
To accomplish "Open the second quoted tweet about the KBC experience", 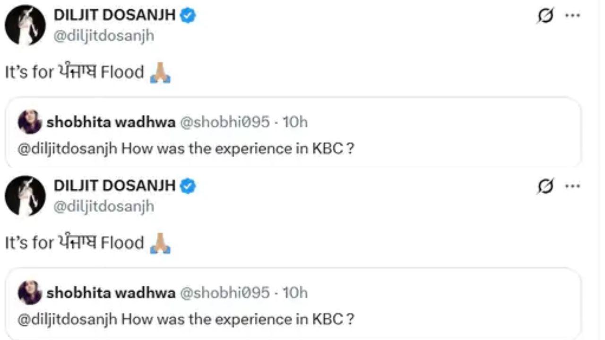I will coord(293,319).
